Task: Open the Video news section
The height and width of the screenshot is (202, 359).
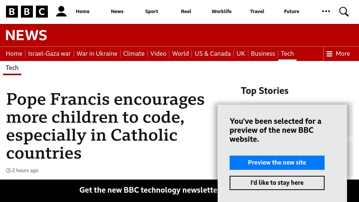Action: pos(158,53)
